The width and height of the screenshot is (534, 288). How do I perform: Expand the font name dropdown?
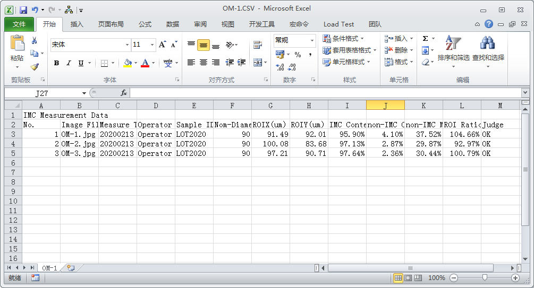(x=127, y=45)
